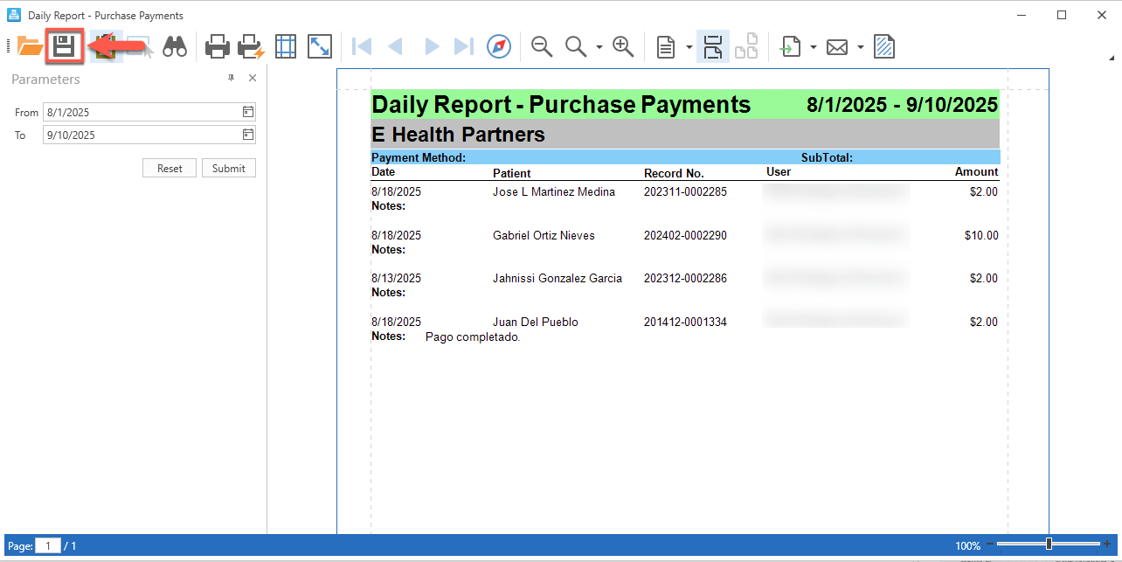This screenshot has height=562, width=1122.
Task: Zoom in with the plus magnifier
Action: (x=623, y=46)
